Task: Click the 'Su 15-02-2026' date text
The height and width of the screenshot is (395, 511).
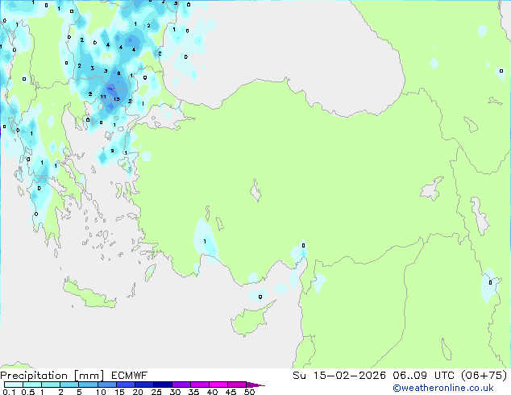Action: 339,375
